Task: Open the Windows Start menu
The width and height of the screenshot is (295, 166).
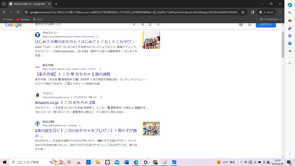Action: pos(4,162)
